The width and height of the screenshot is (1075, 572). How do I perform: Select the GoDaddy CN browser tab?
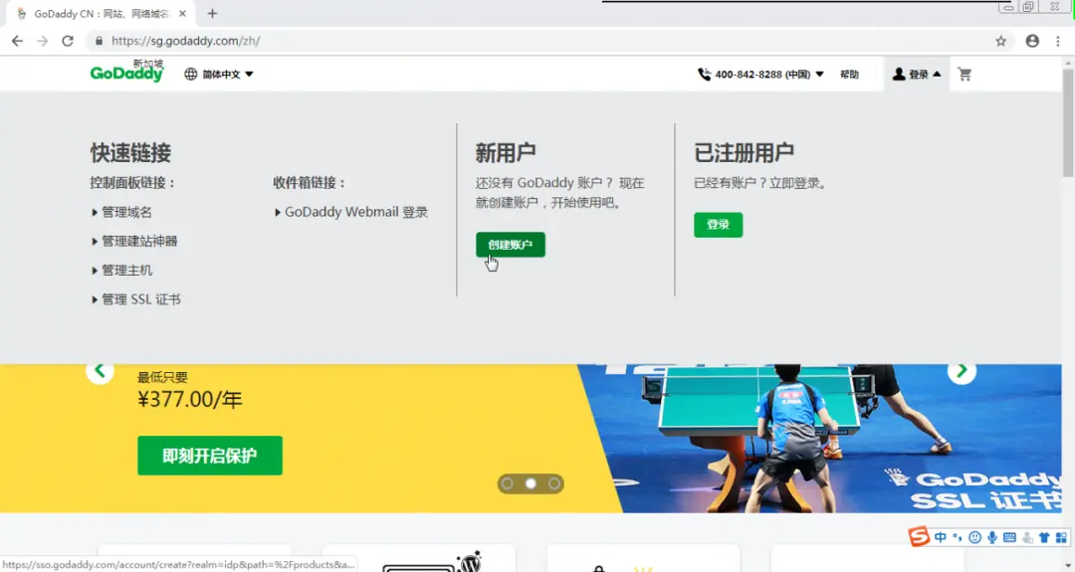click(x=101, y=14)
